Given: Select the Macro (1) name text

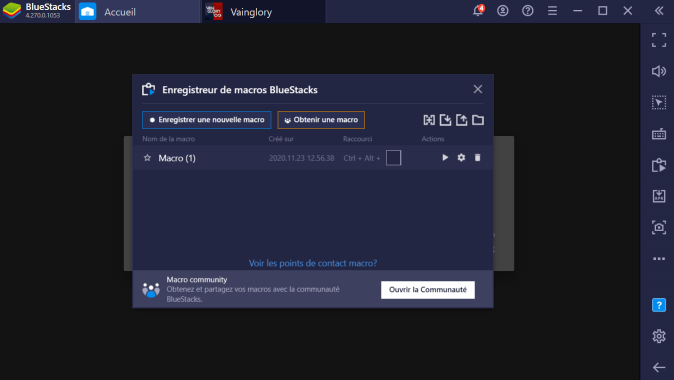Looking at the screenshot, I should [x=177, y=158].
